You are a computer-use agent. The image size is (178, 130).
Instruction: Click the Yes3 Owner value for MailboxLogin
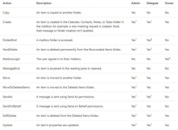(167, 59)
